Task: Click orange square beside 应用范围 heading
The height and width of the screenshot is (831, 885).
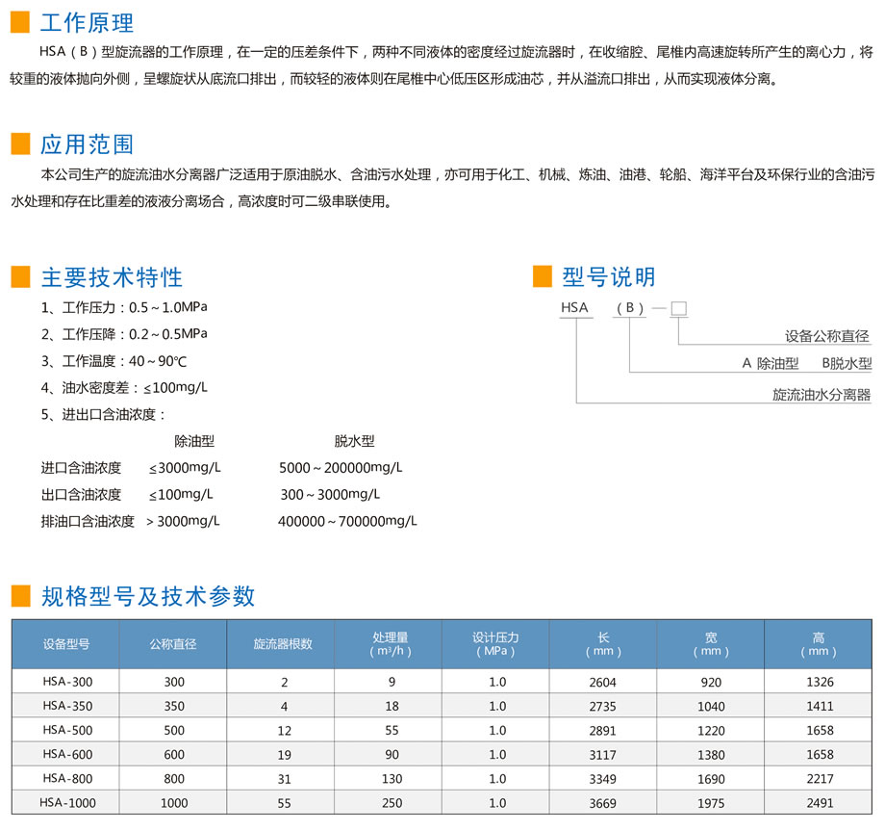Action: pyautogui.click(x=20, y=143)
